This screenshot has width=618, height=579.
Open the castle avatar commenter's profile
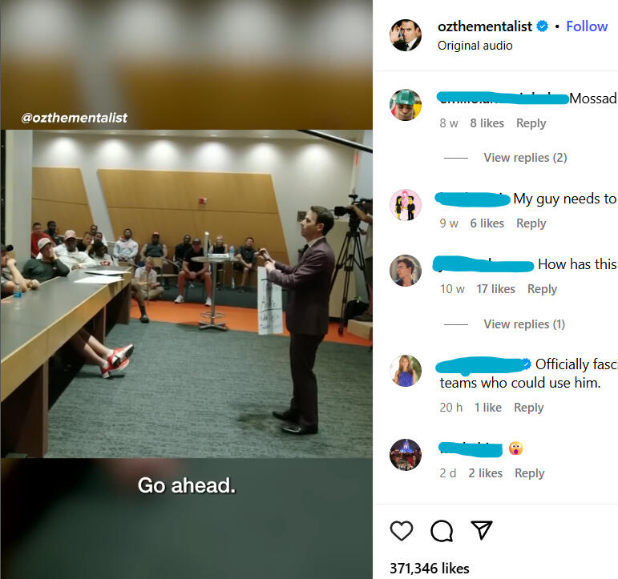pyautogui.click(x=405, y=455)
